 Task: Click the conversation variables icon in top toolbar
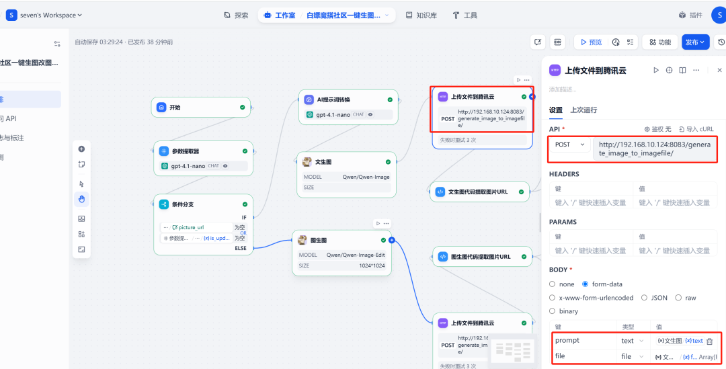[538, 42]
